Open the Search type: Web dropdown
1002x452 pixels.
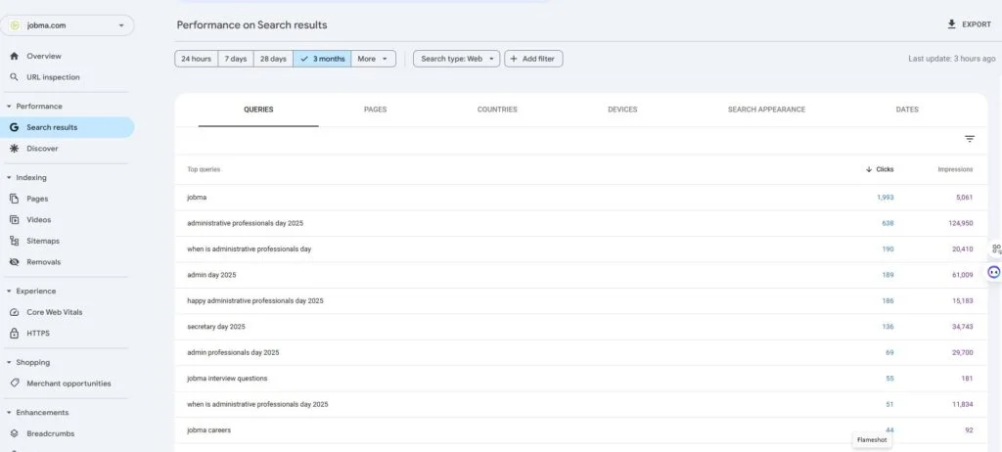(457, 59)
